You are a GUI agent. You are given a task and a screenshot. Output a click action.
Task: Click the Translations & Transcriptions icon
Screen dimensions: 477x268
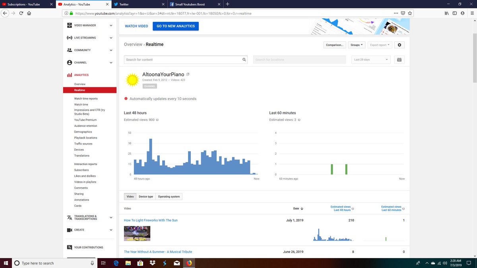[x=69, y=218]
